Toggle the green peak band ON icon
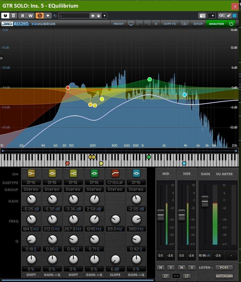 click(94, 173)
